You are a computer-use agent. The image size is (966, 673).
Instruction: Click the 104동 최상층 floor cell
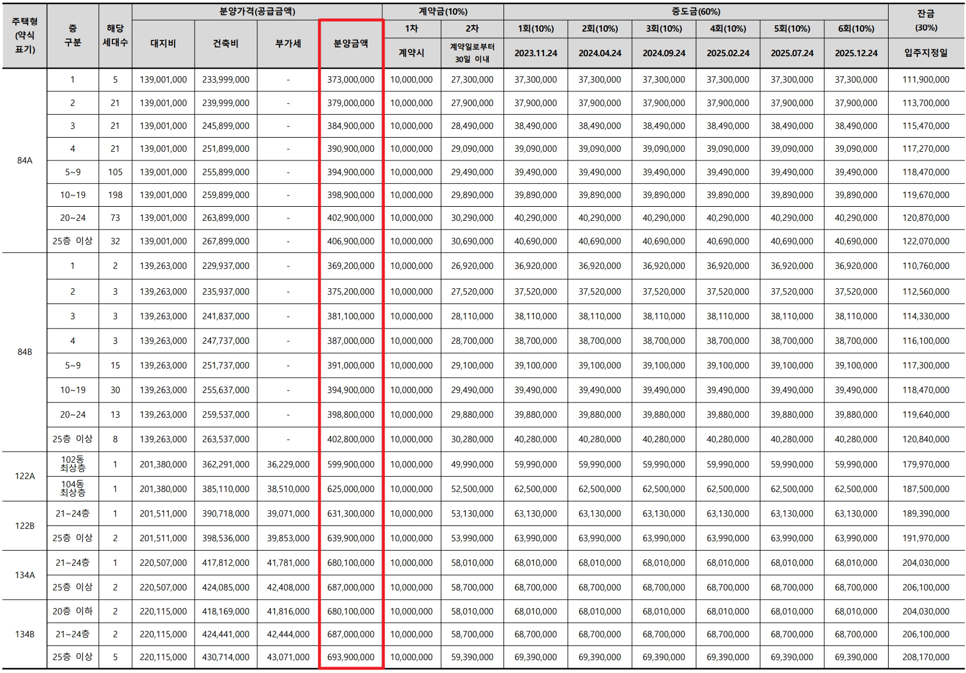point(73,488)
